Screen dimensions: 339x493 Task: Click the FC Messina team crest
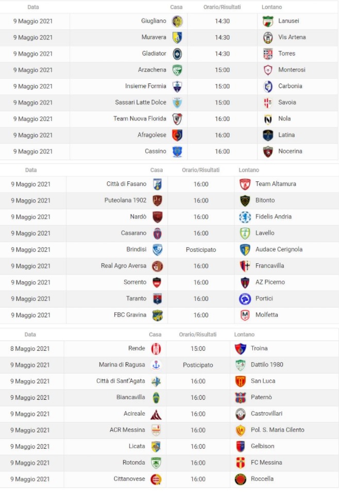(x=240, y=463)
